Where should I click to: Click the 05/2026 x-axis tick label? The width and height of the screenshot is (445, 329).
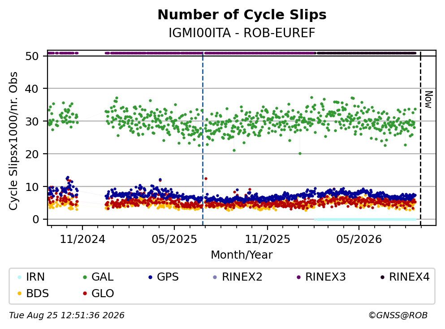click(359, 239)
